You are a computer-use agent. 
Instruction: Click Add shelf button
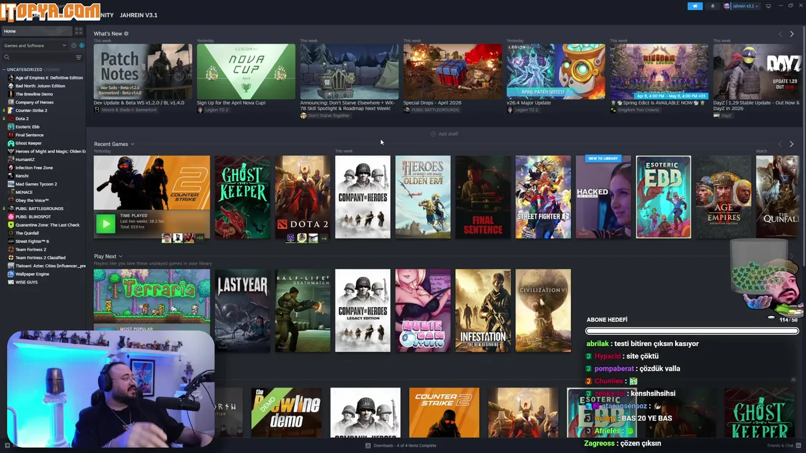pos(444,134)
